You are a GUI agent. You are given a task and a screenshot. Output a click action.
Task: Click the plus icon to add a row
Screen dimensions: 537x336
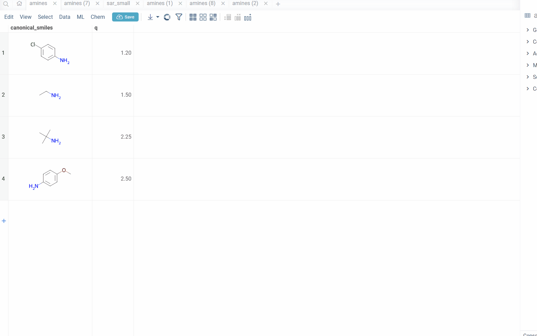pos(4,221)
